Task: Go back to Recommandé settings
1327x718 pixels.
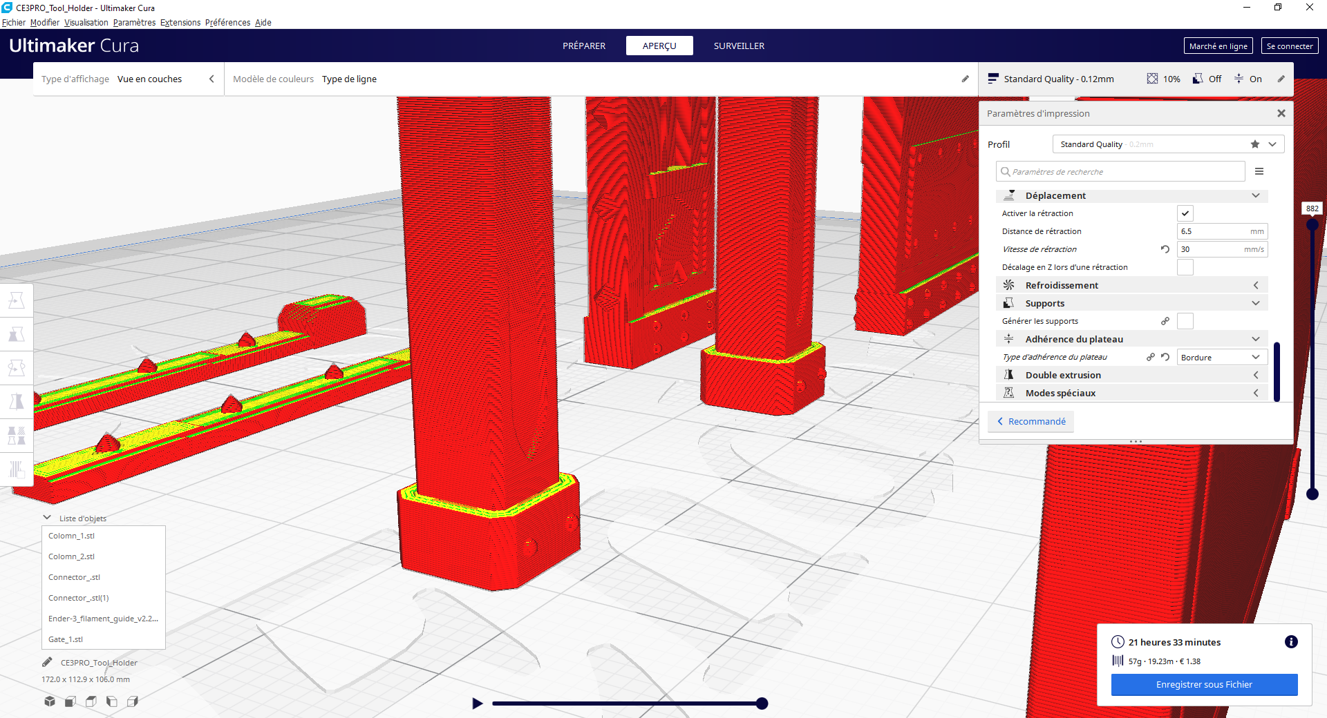Action: click(x=1031, y=421)
